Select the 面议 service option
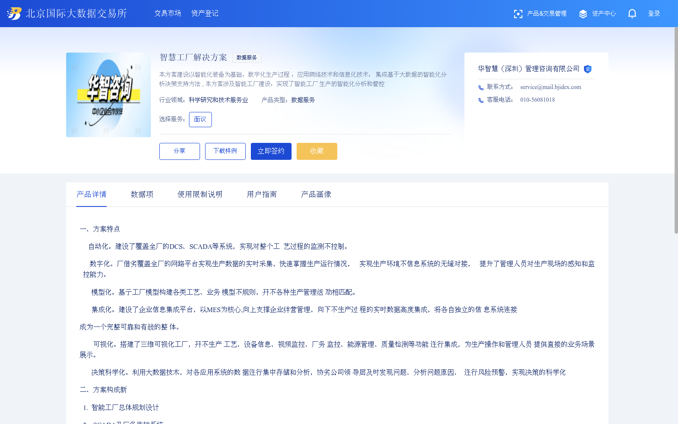The height and width of the screenshot is (424, 678). coord(200,120)
